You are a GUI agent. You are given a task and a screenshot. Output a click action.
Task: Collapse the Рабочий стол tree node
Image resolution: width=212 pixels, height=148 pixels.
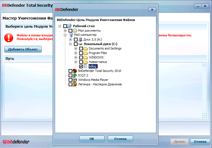coord(60,26)
